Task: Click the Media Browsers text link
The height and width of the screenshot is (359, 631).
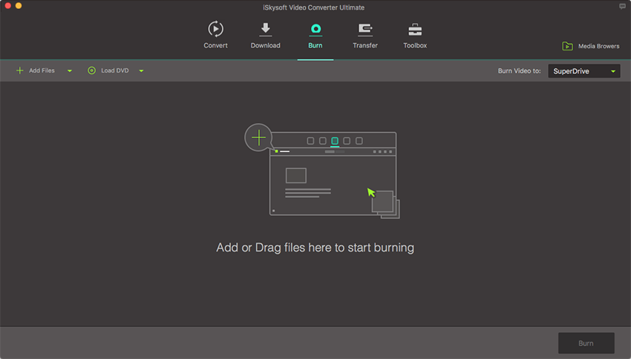Action: pos(598,46)
